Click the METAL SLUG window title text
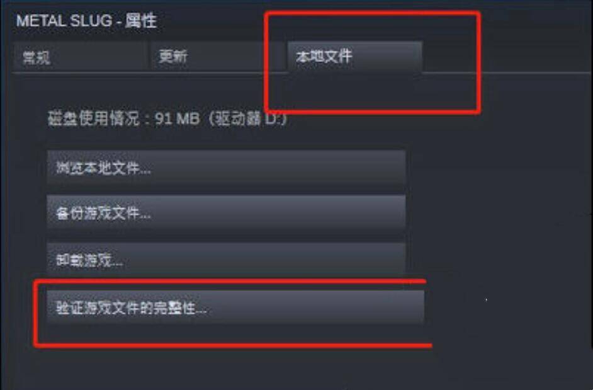 tap(64, 20)
